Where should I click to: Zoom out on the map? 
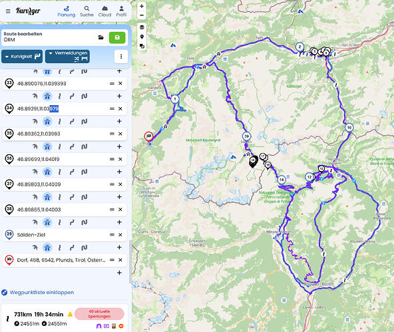click(142, 15)
